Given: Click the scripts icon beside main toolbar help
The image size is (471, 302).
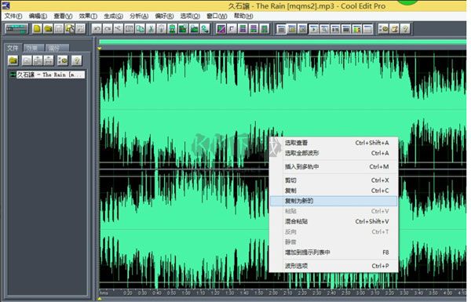Looking at the screenshot, I should coord(394,29).
